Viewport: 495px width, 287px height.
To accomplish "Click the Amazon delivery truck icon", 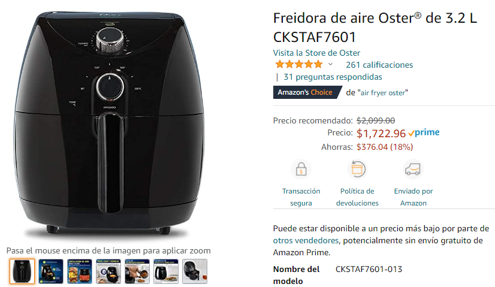I will [413, 169].
